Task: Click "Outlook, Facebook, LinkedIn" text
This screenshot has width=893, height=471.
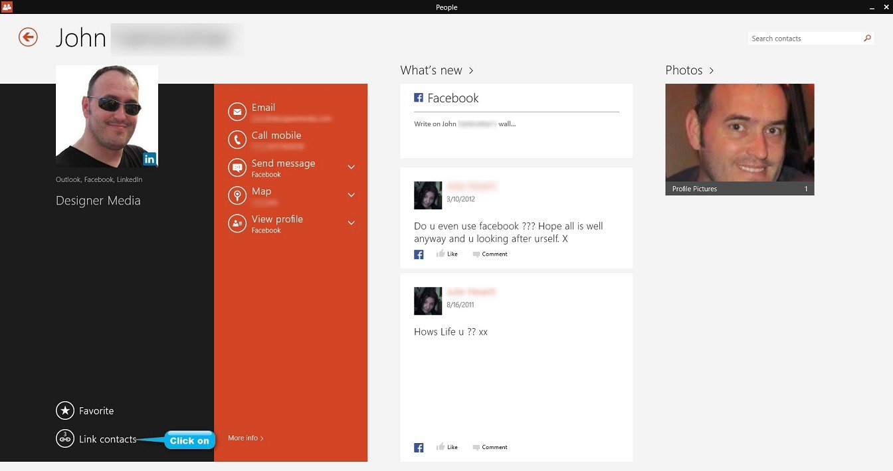Action: 99,179
